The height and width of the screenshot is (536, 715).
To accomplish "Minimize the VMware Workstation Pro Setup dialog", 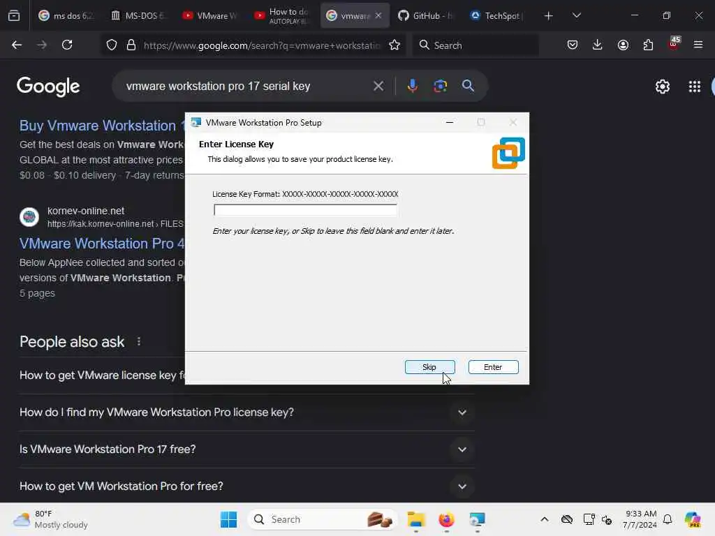I will 449,122.
